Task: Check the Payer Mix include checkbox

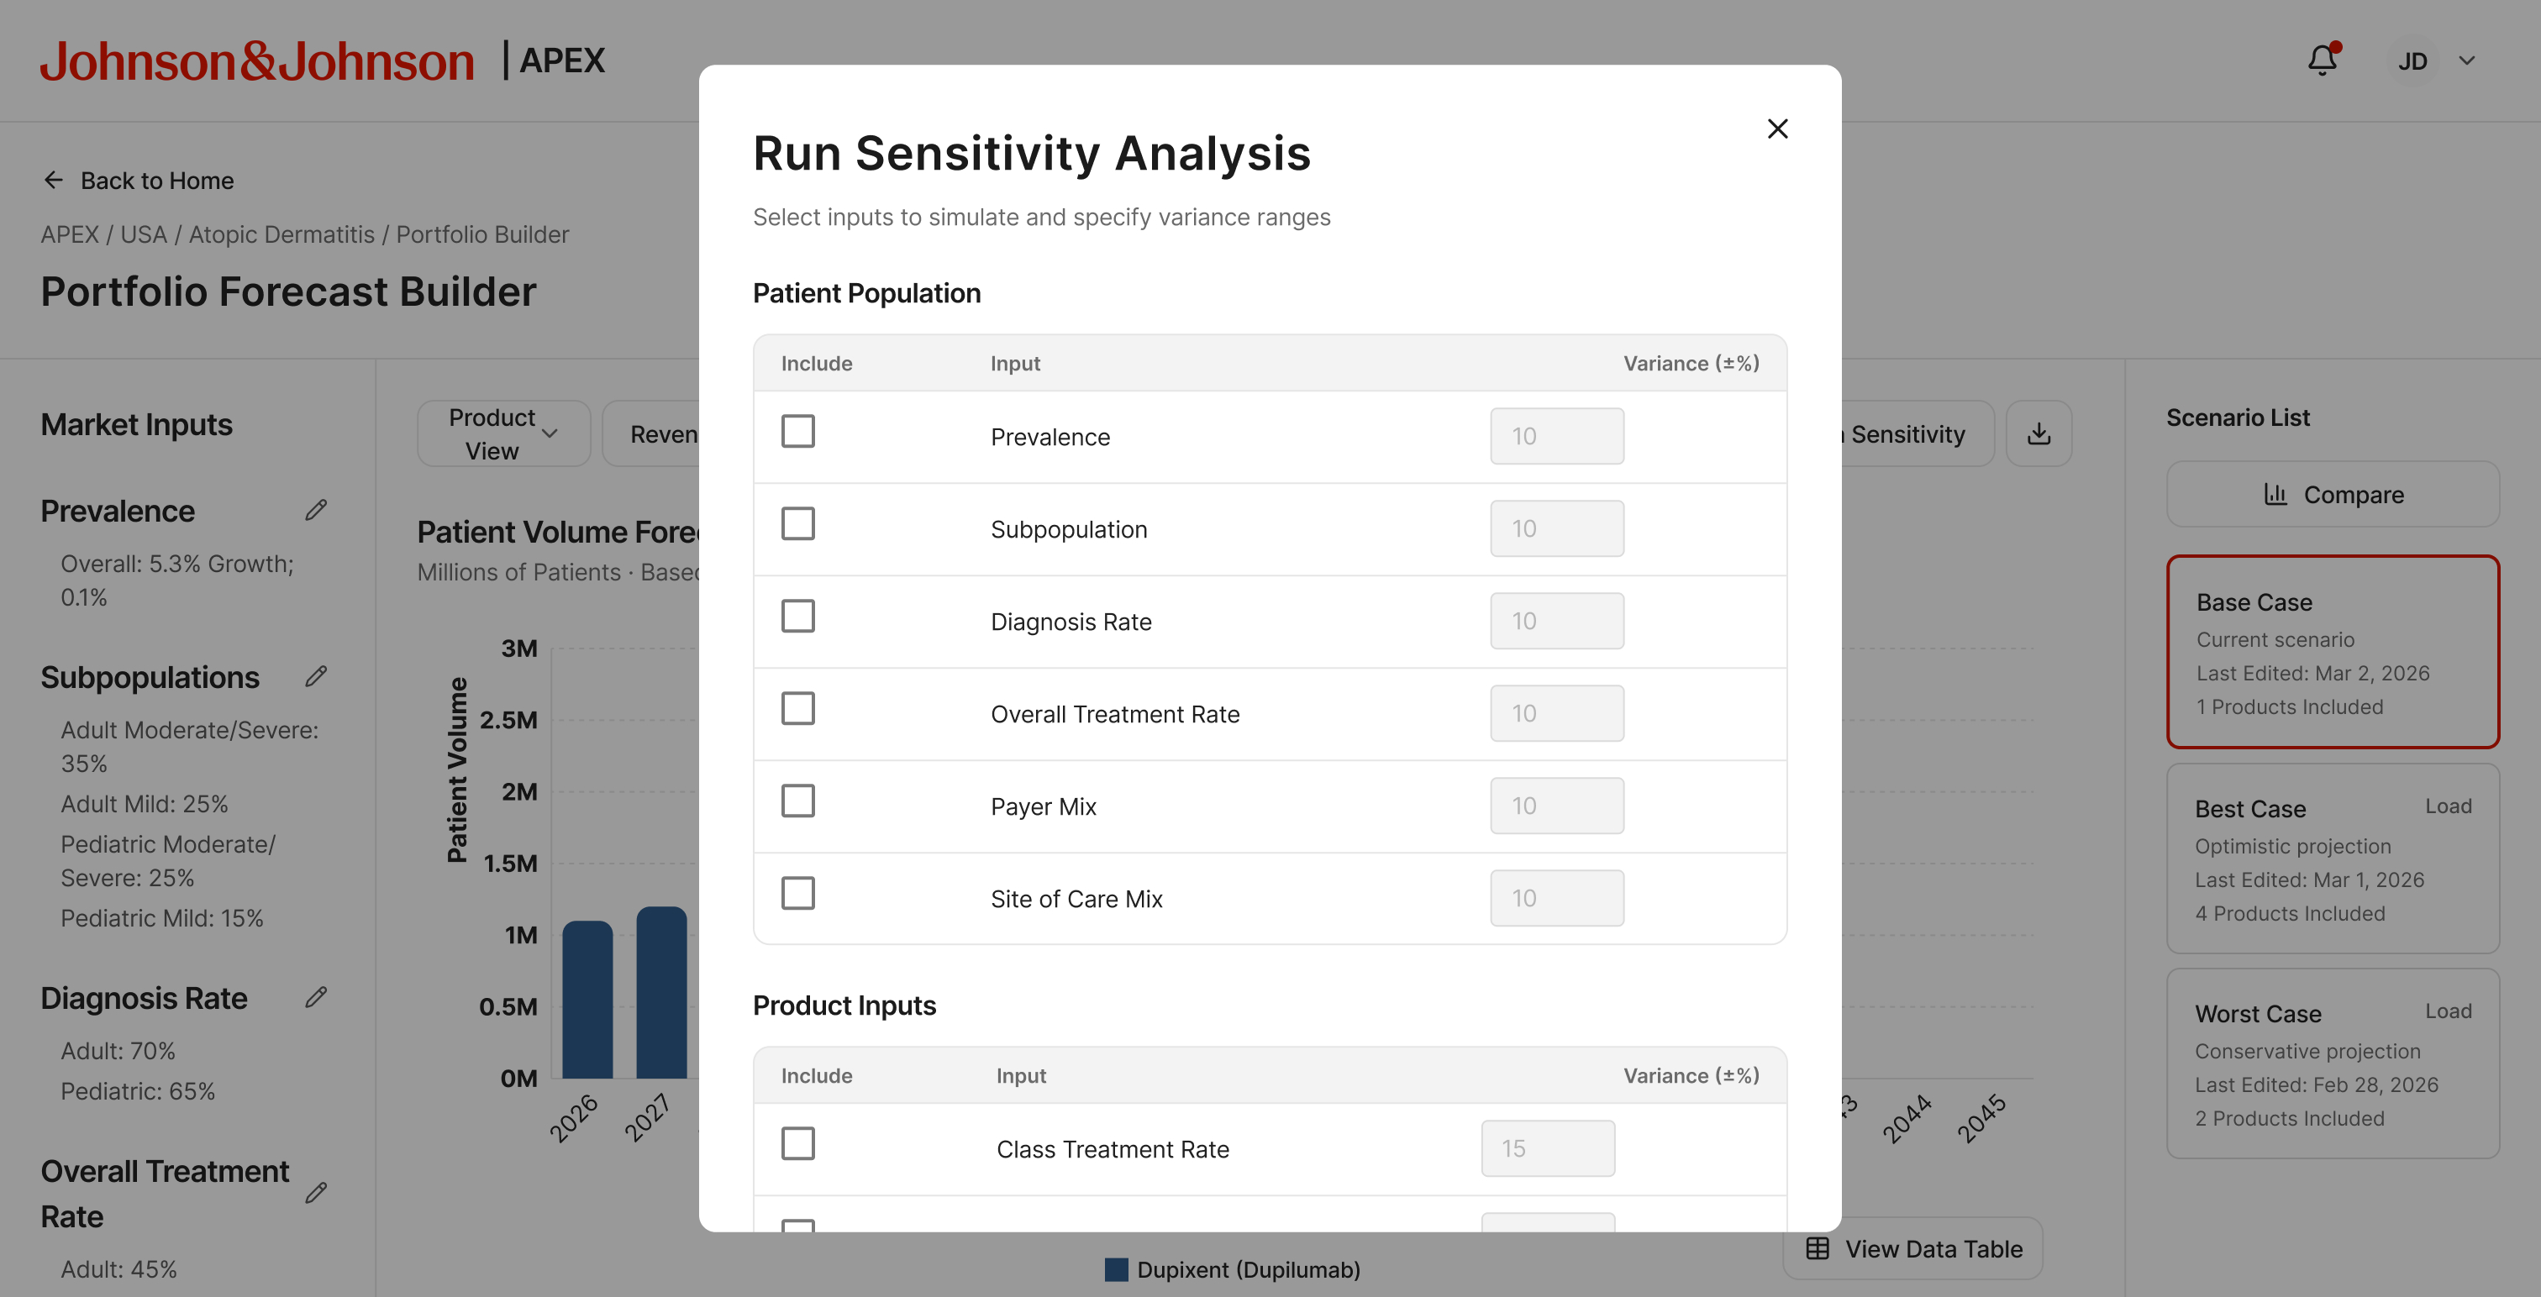Action: coord(798,801)
